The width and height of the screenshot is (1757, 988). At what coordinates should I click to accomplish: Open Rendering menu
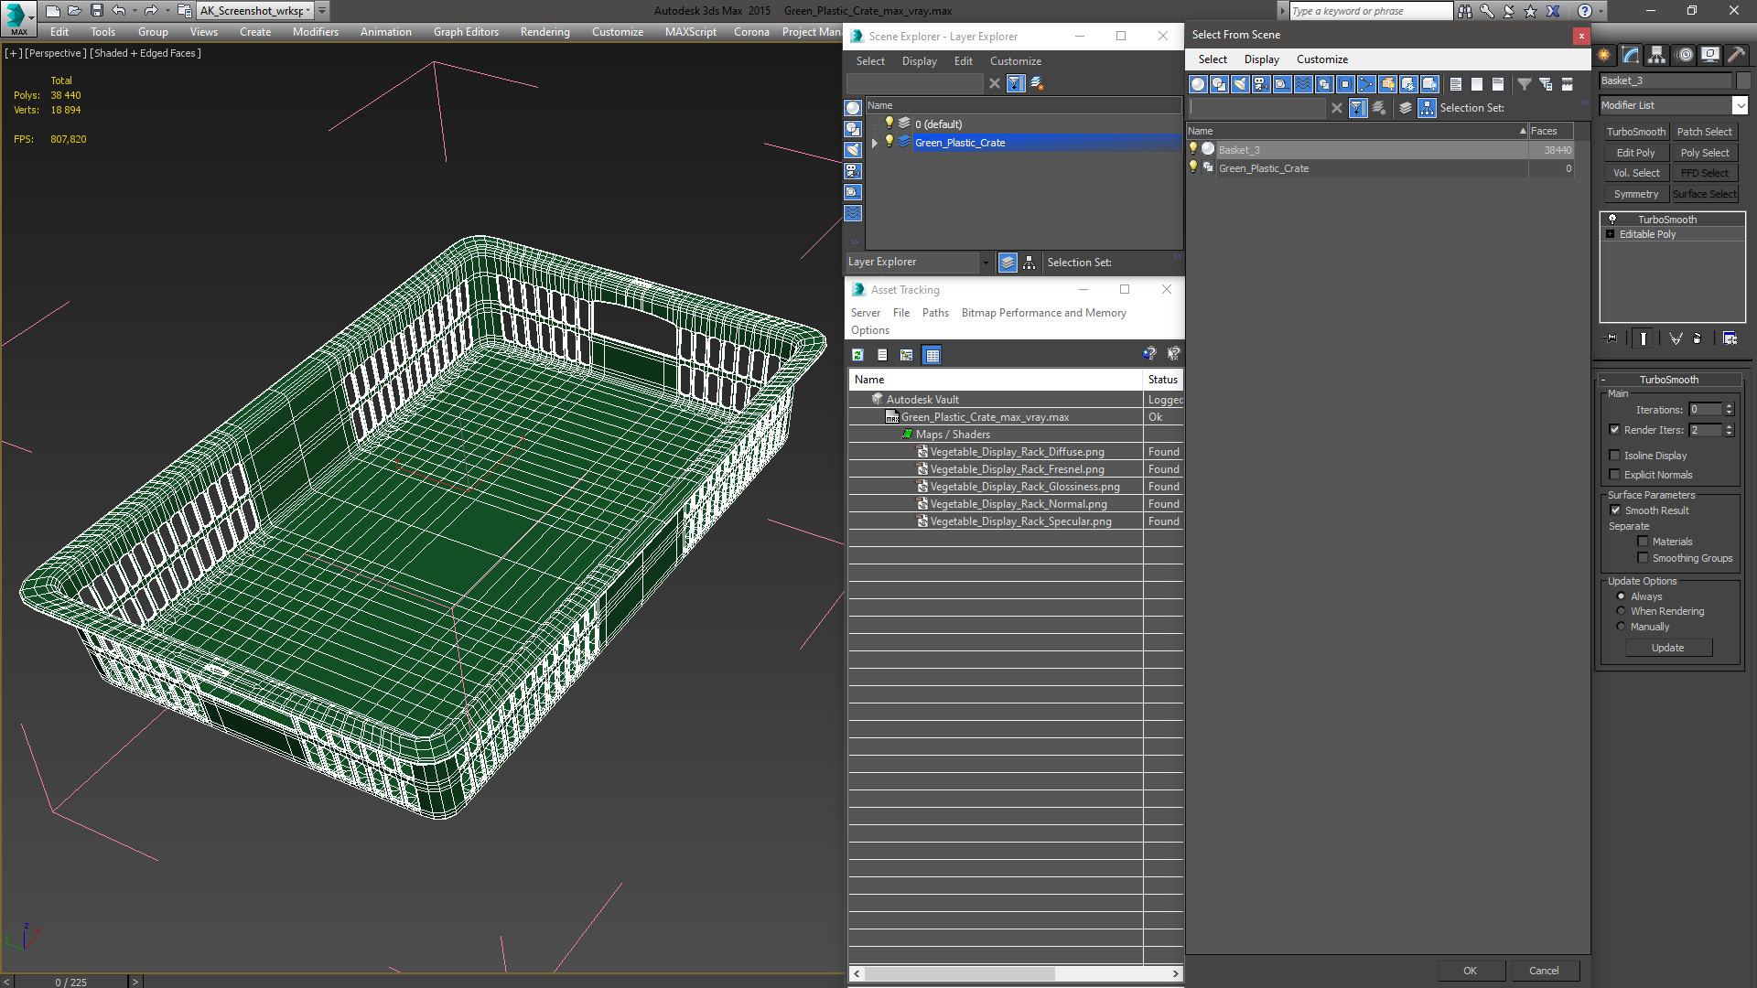tap(545, 32)
